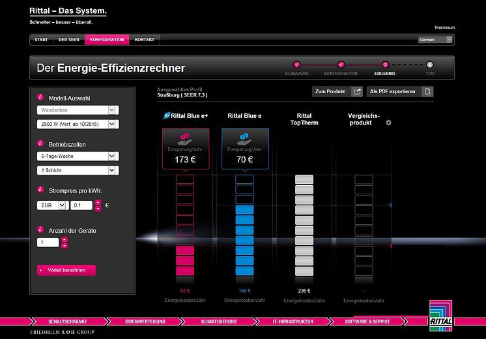The width and height of the screenshot is (486, 339).
Task: Click info icon next to Betriebszeiten
Action: click(40, 143)
